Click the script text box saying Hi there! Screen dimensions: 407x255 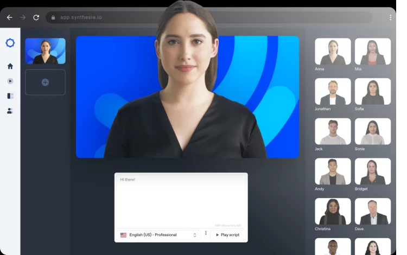[x=181, y=201]
